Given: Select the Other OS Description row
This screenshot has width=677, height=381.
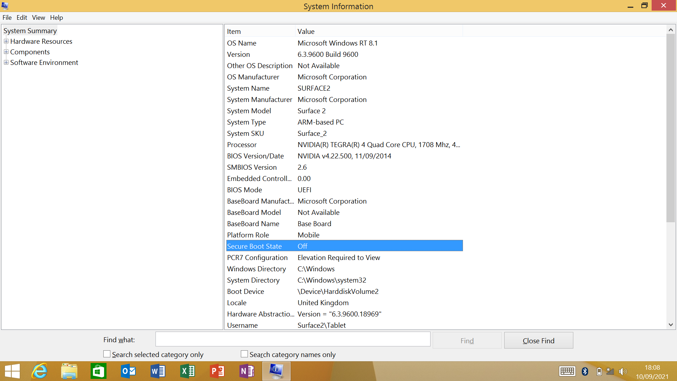Looking at the screenshot, I should tap(344, 66).
